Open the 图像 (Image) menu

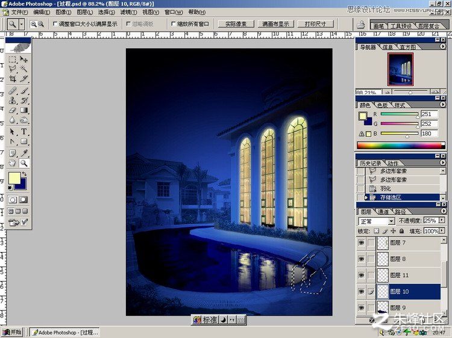tap(63, 12)
